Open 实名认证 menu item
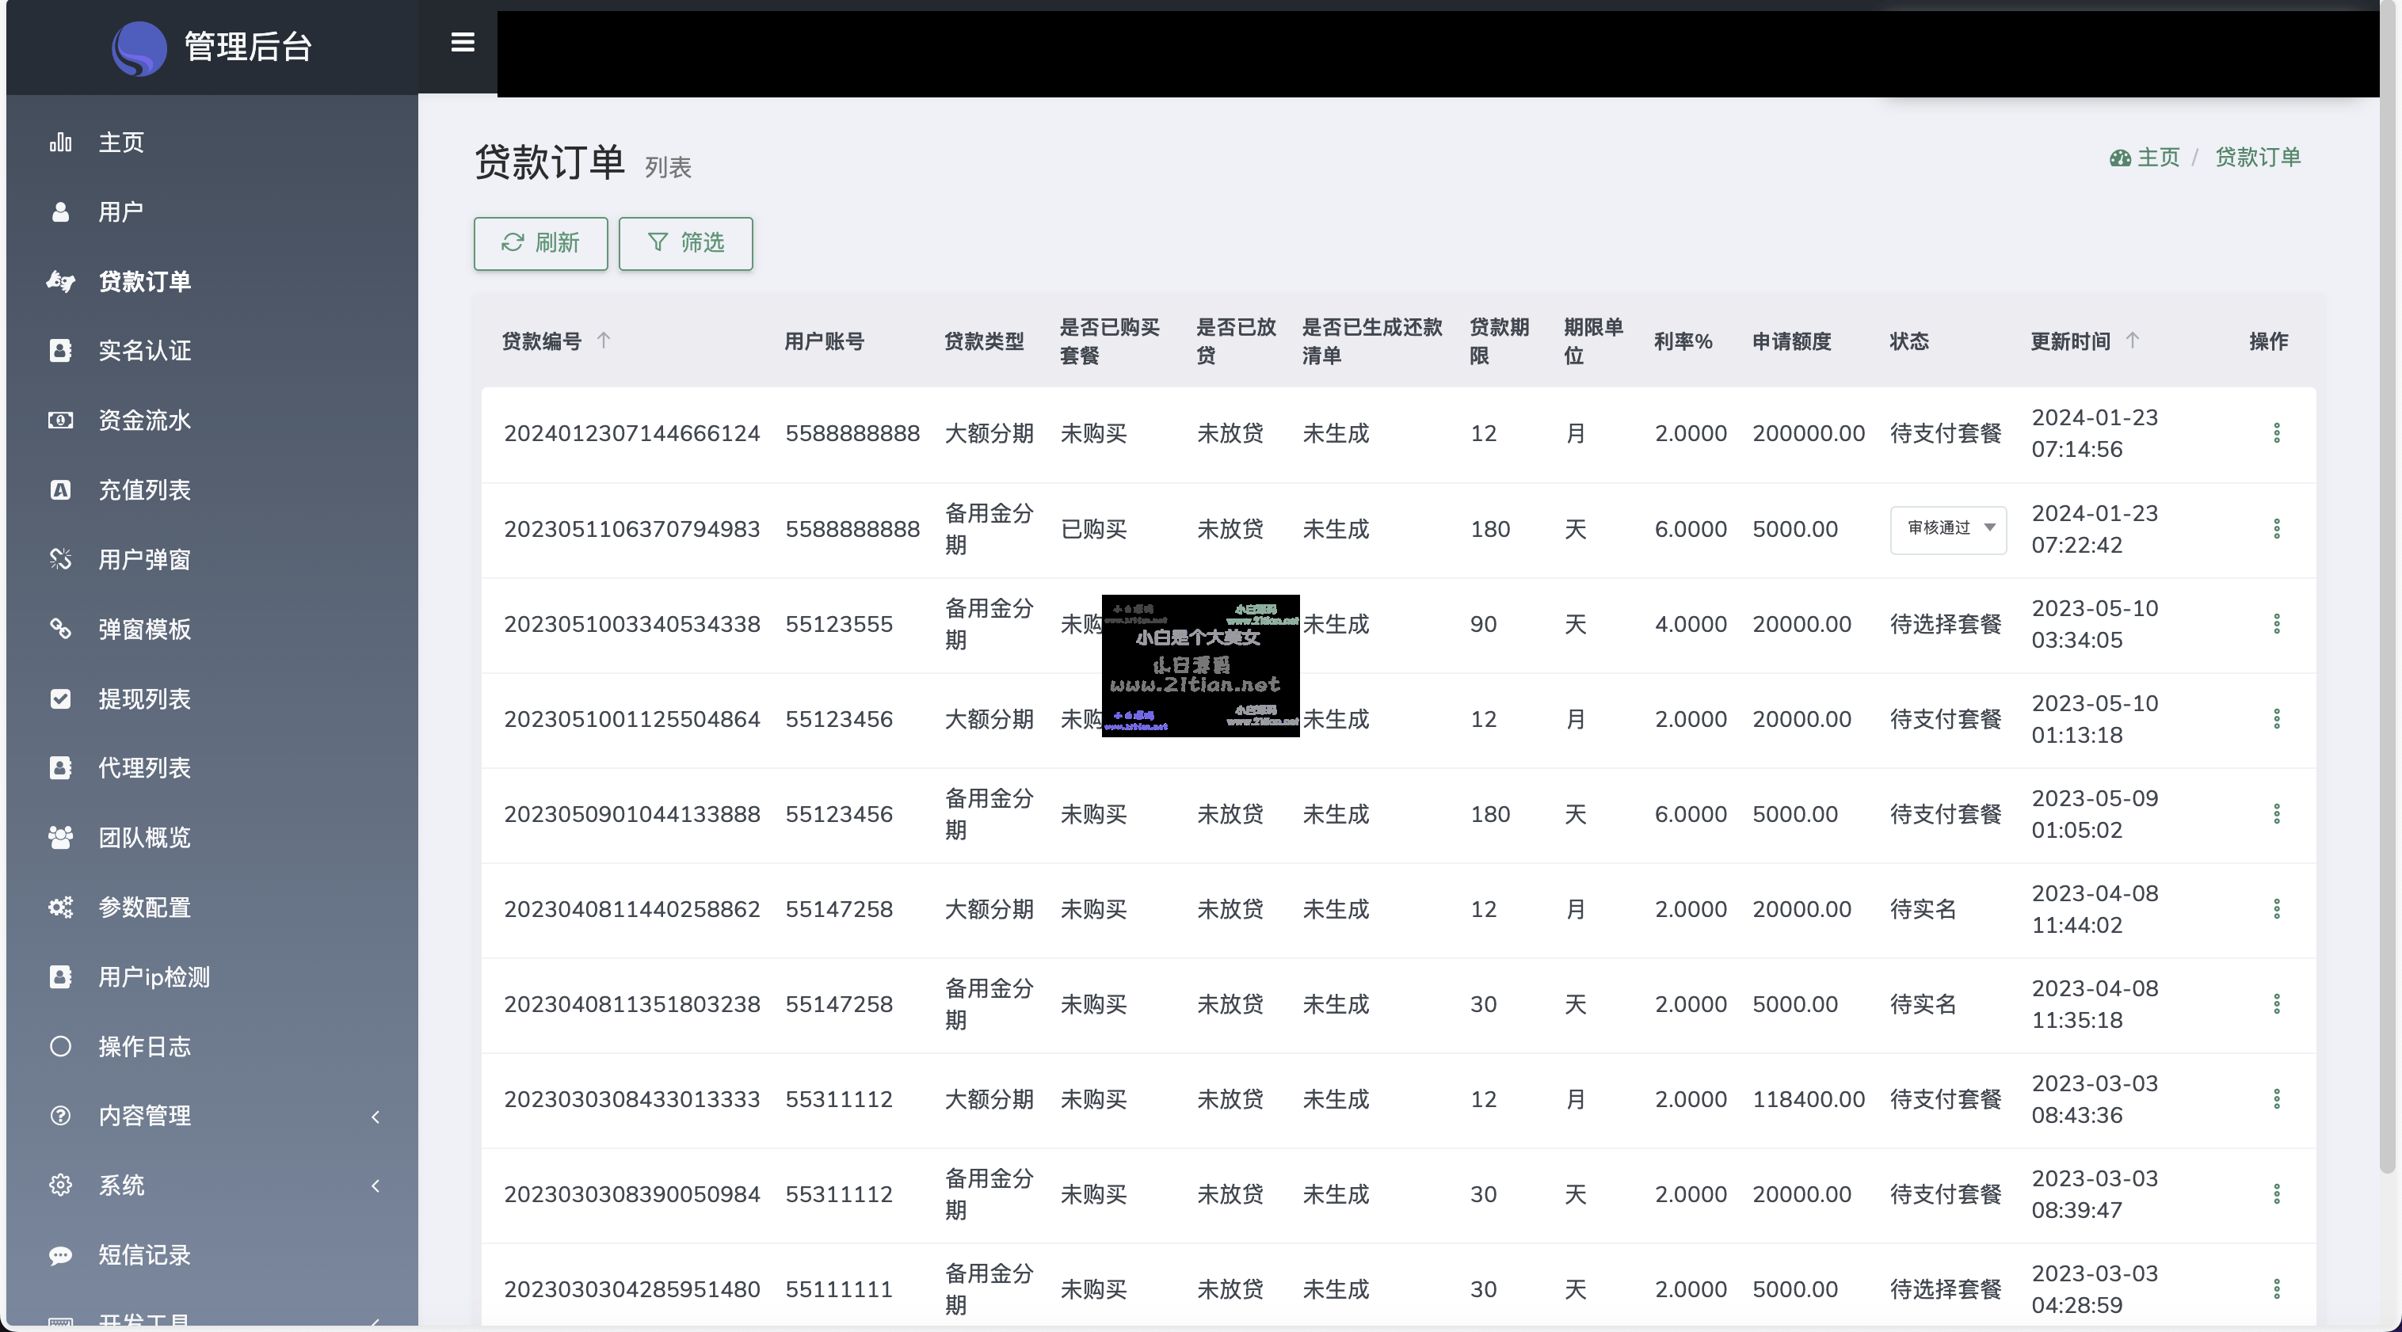This screenshot has height=1332, width=2402. coord(144,352)
